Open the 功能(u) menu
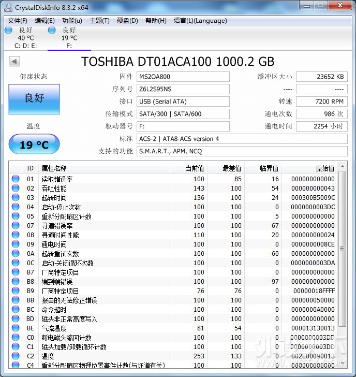The image size is (356, 377). pos(72,21)
